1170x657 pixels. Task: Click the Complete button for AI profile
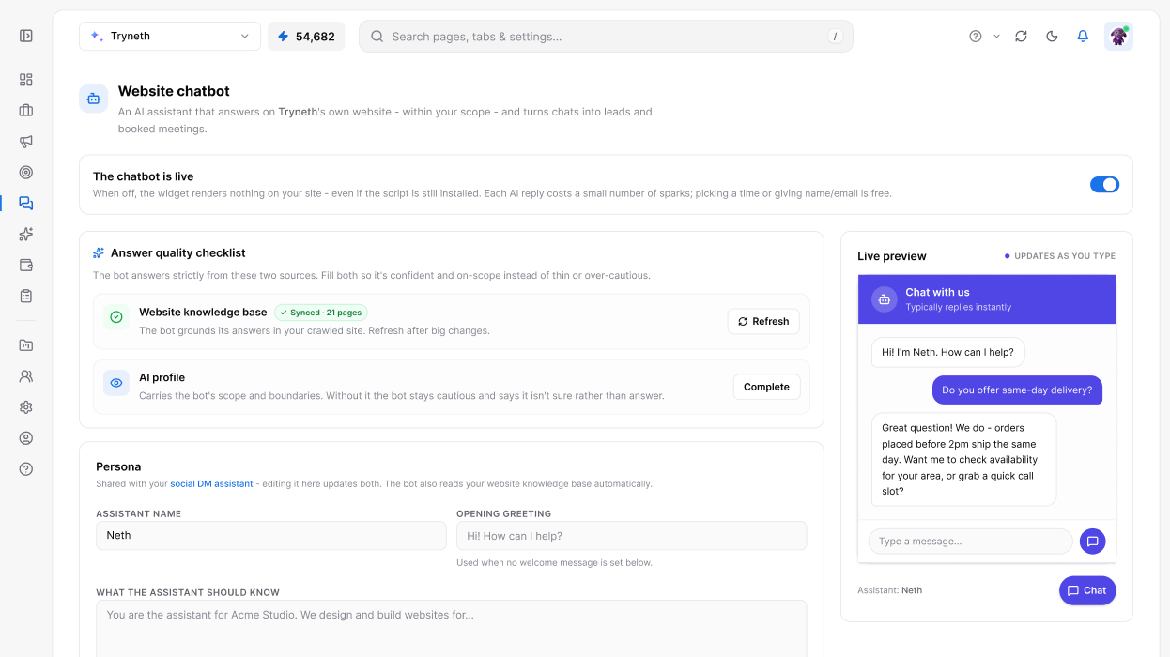pos(766,387)
